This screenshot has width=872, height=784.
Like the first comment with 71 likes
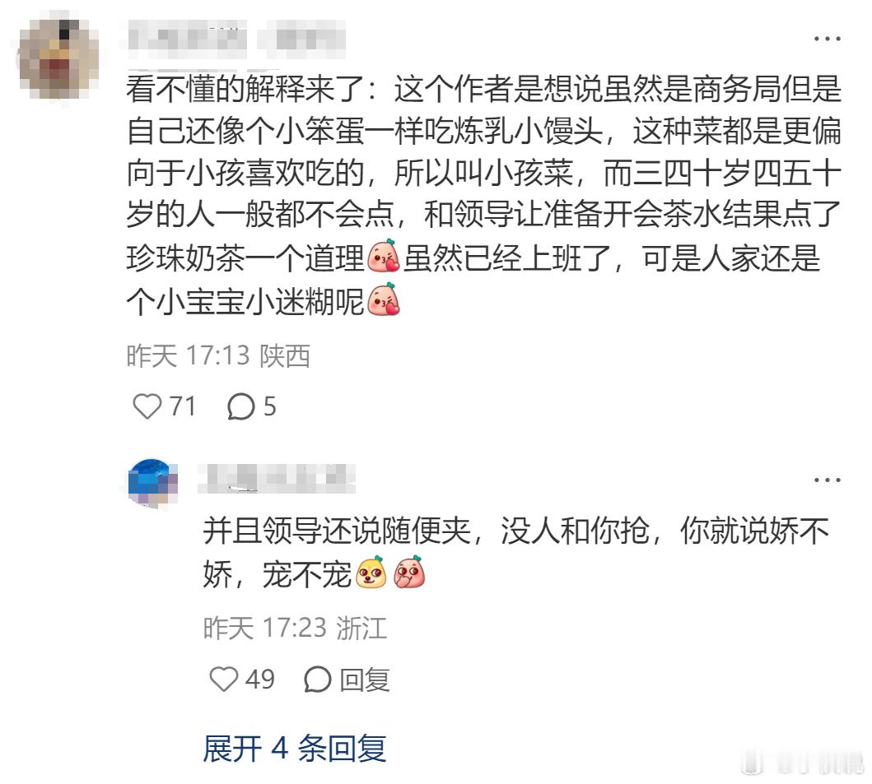pyautogui.click(x=147, y=406)
